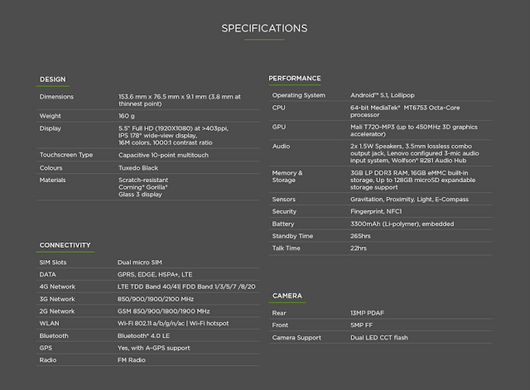The height and width of the screenshot is (390, 530).
Task: Click the Touchscreen Type label
Action: click(x=66, y=155)
